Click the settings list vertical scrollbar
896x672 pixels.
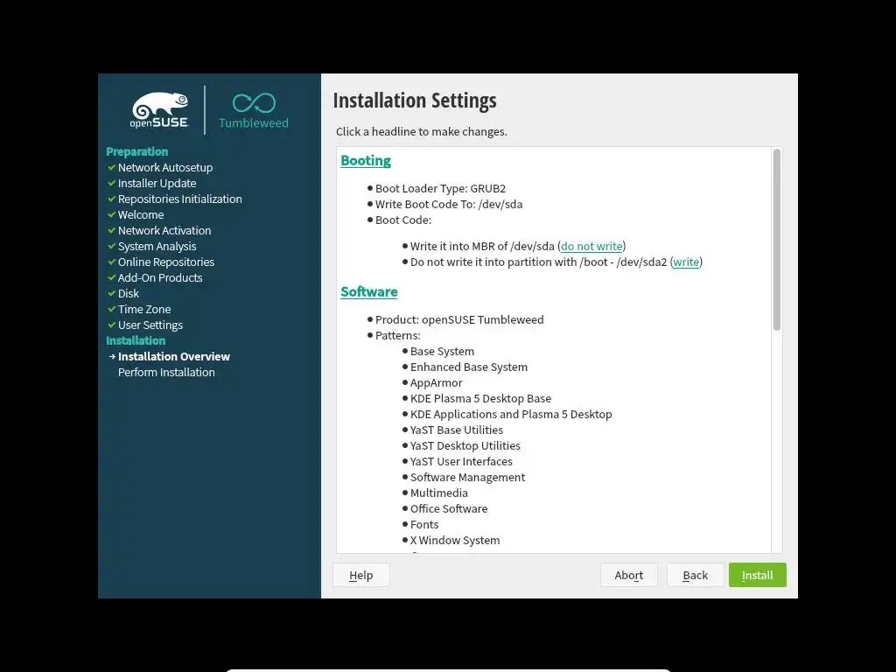pyautogui.click(x=777, y=240)
